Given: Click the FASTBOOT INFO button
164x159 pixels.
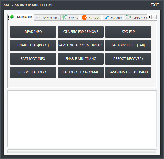Looking at the screenshot, I should [x=33, y=59].
